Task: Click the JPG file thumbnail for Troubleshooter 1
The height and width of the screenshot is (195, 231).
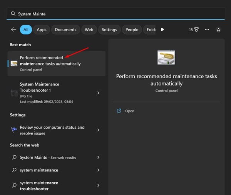Action: pos(14,93)
